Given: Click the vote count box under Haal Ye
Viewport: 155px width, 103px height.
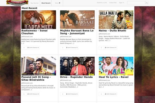Looking at the screenshot, I should 101,94.
